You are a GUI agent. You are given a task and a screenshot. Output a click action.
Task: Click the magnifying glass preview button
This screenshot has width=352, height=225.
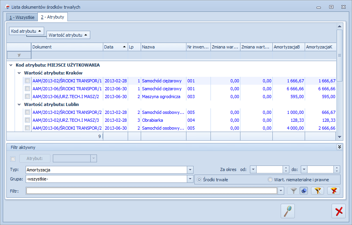[x=288, y=211]
